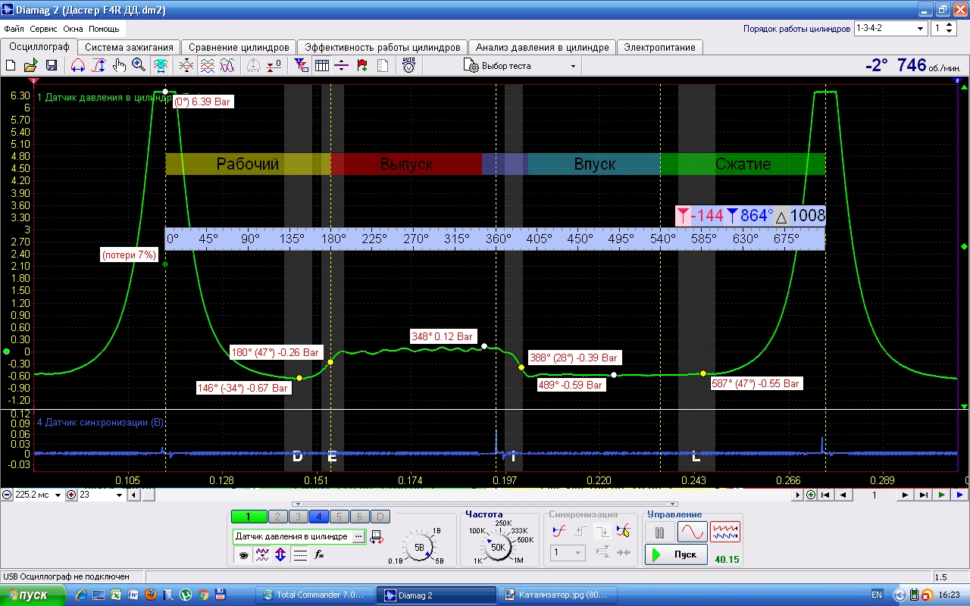Viewport: 970px width, 606px height.
Task: Click the channel waveform filter icon
Action: [261, 554]
